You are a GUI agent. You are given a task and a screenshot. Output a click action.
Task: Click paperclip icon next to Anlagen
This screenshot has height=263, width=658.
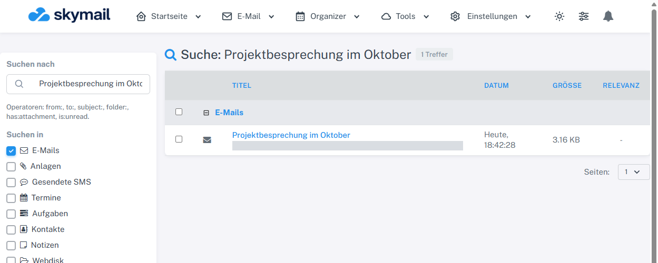(23, 166)
